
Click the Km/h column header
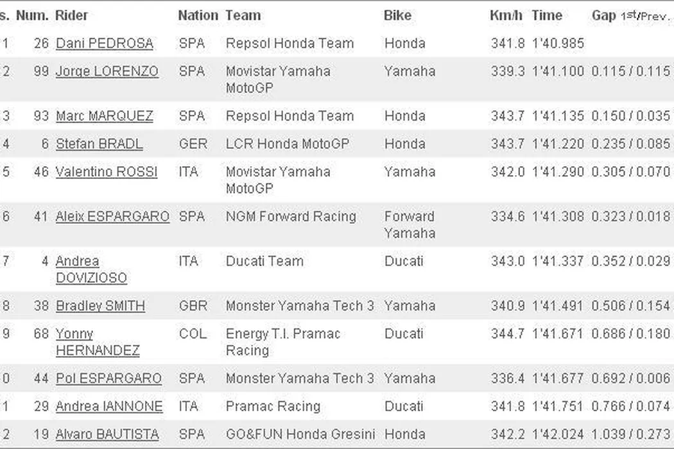(x=506, y=15)
